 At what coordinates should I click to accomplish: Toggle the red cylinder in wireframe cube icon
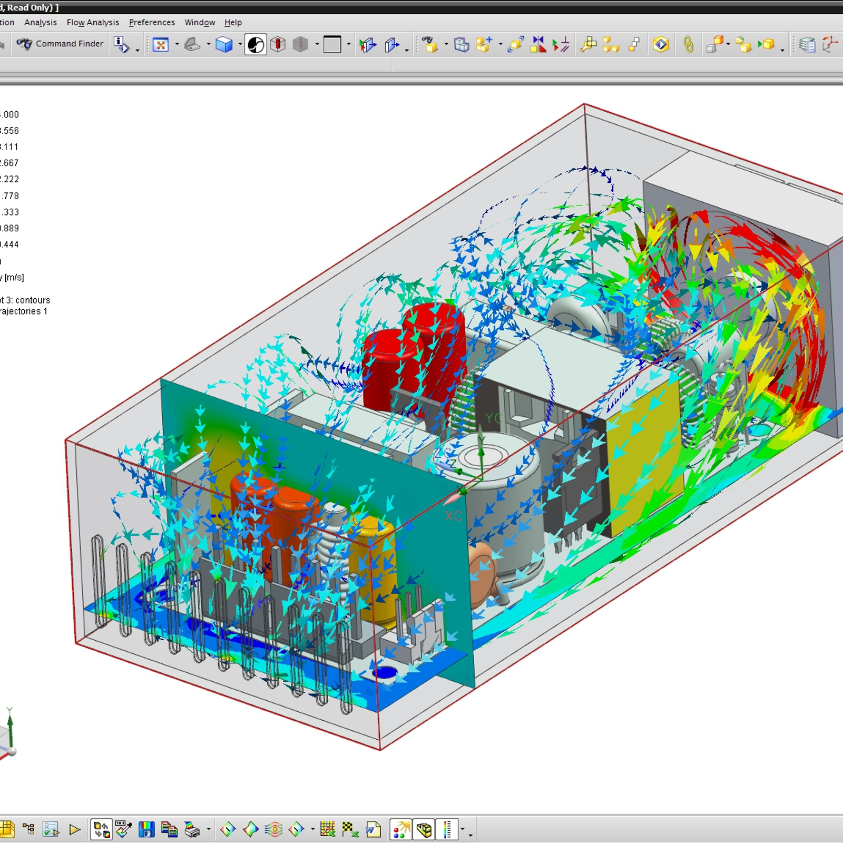278,45
